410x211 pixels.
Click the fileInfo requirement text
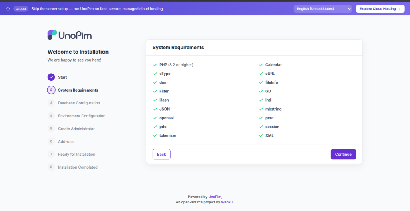[x=272, y=82]
